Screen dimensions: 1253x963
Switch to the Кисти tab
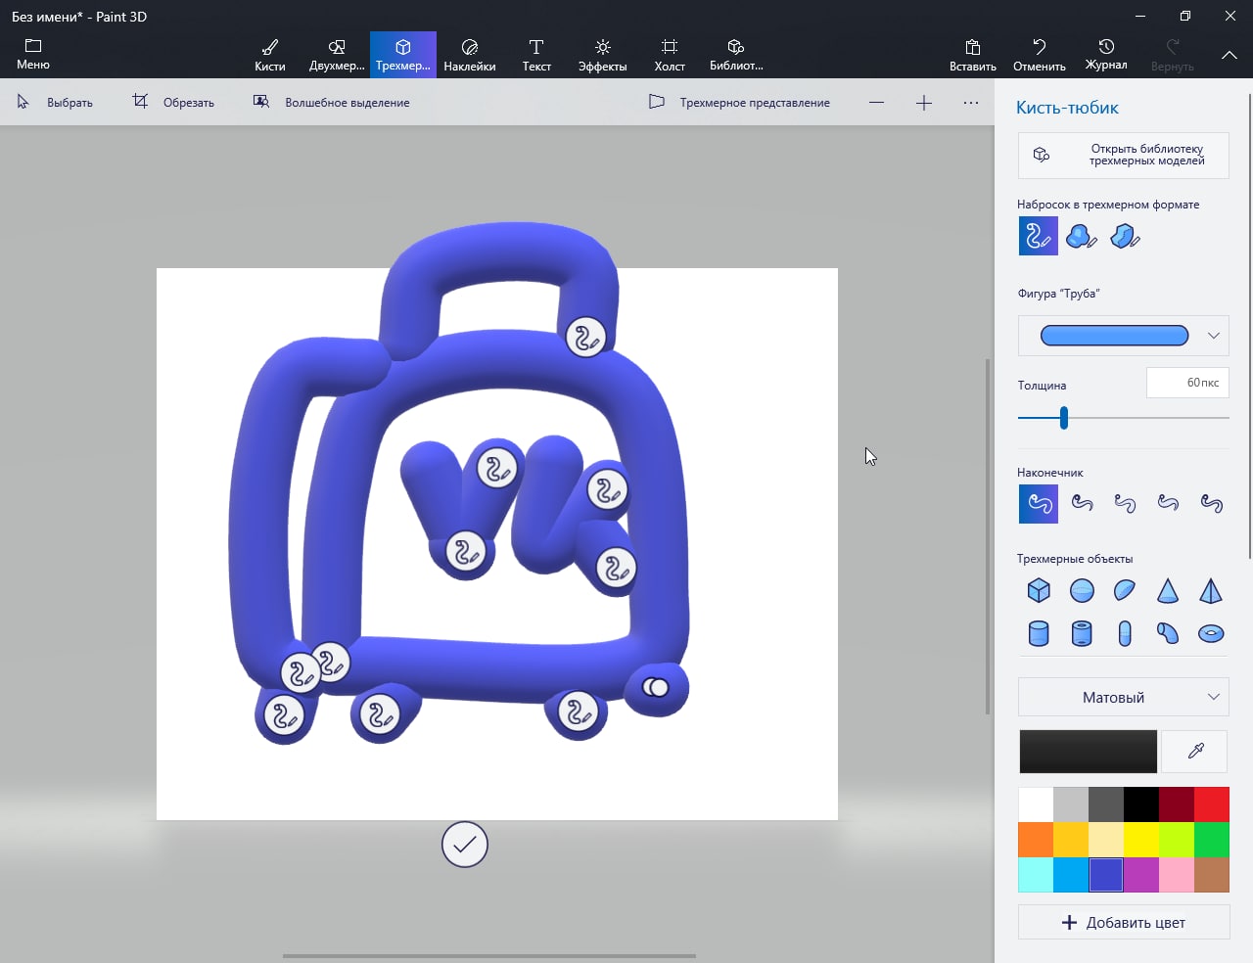point(270,55)
